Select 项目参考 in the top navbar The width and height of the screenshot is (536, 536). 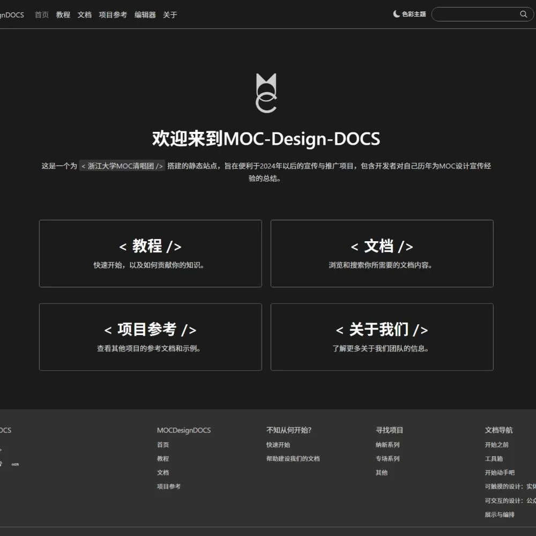click(113, 15)
